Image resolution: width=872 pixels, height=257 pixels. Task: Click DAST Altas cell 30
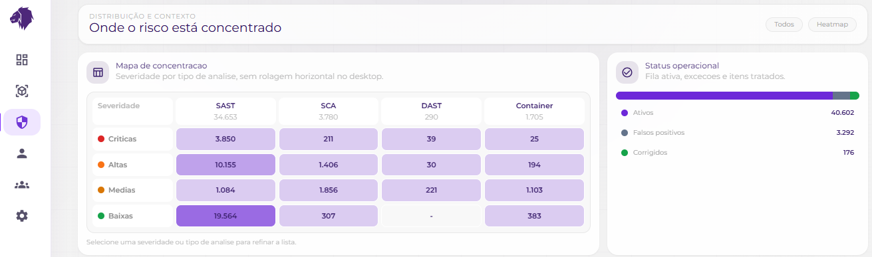[431, 165]
